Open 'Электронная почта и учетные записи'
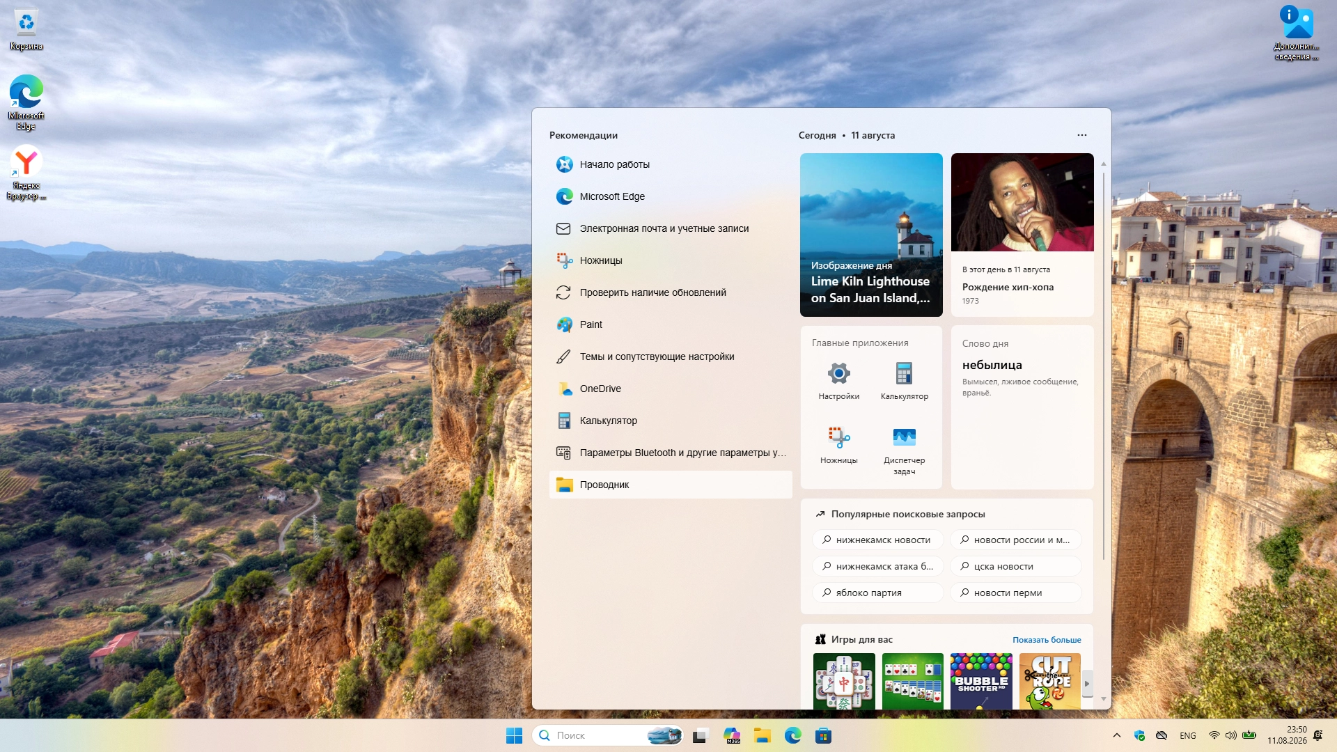 [671, 228]
